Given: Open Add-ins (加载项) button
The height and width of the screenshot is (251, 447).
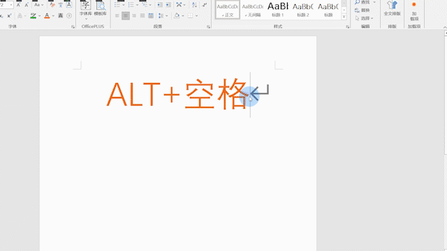Looking at the screenshot, I should [x=414, y=11].
